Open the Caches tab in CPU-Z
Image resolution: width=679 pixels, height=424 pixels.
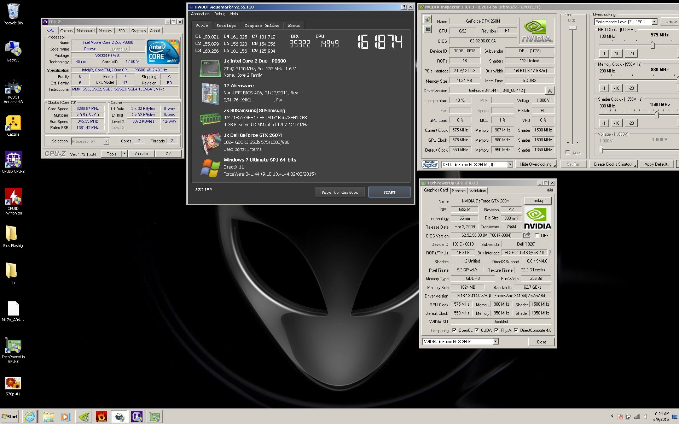pyautogui.click(x=66, y=31)
